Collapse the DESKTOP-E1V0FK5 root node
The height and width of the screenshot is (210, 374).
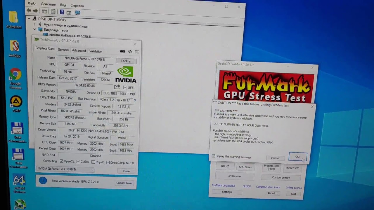click(x=29, y=19)
